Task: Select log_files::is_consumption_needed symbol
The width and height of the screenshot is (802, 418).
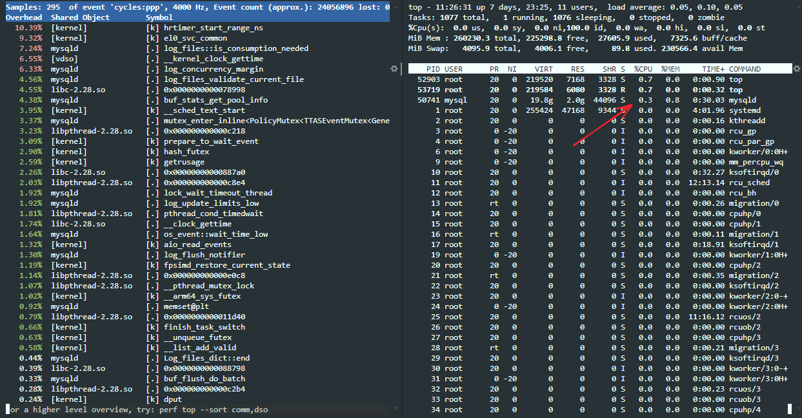Action: [x=197, y=48]
